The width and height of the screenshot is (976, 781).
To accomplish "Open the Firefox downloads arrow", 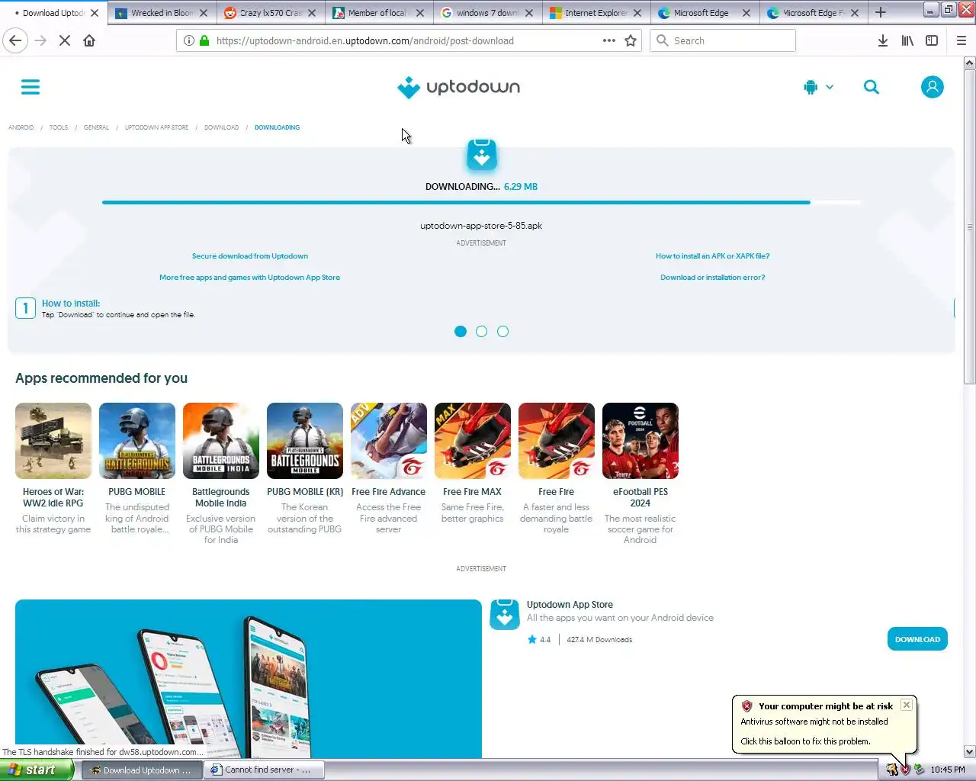I will click(882, 40).
